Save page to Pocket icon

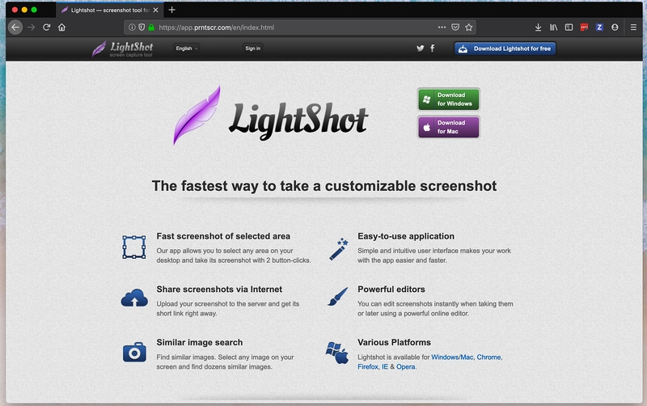[455, 27]
